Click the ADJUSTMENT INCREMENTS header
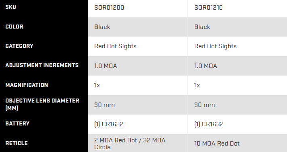The image size is (287, 152). click(42, 66)
